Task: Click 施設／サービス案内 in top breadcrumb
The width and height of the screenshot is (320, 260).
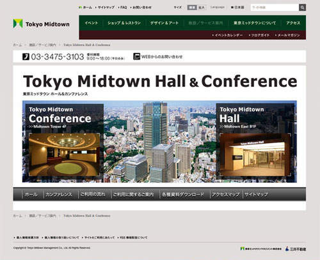Action: [42, 45]
